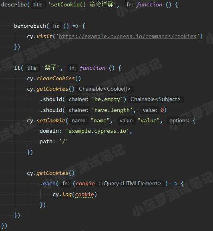The width and height of the screenshot is (213, 231).
Task: Click the clearCookies method call
Action: (56, 78)
